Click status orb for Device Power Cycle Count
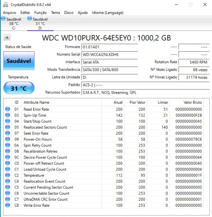Image resolution: width=212 pixels, height=217 pixels. coord(8,157)
